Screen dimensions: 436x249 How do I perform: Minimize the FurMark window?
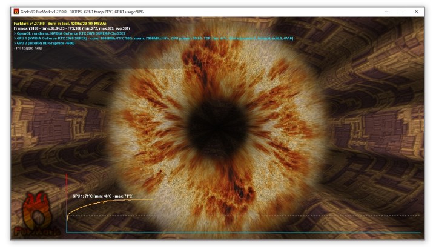(x=387, y=12)
